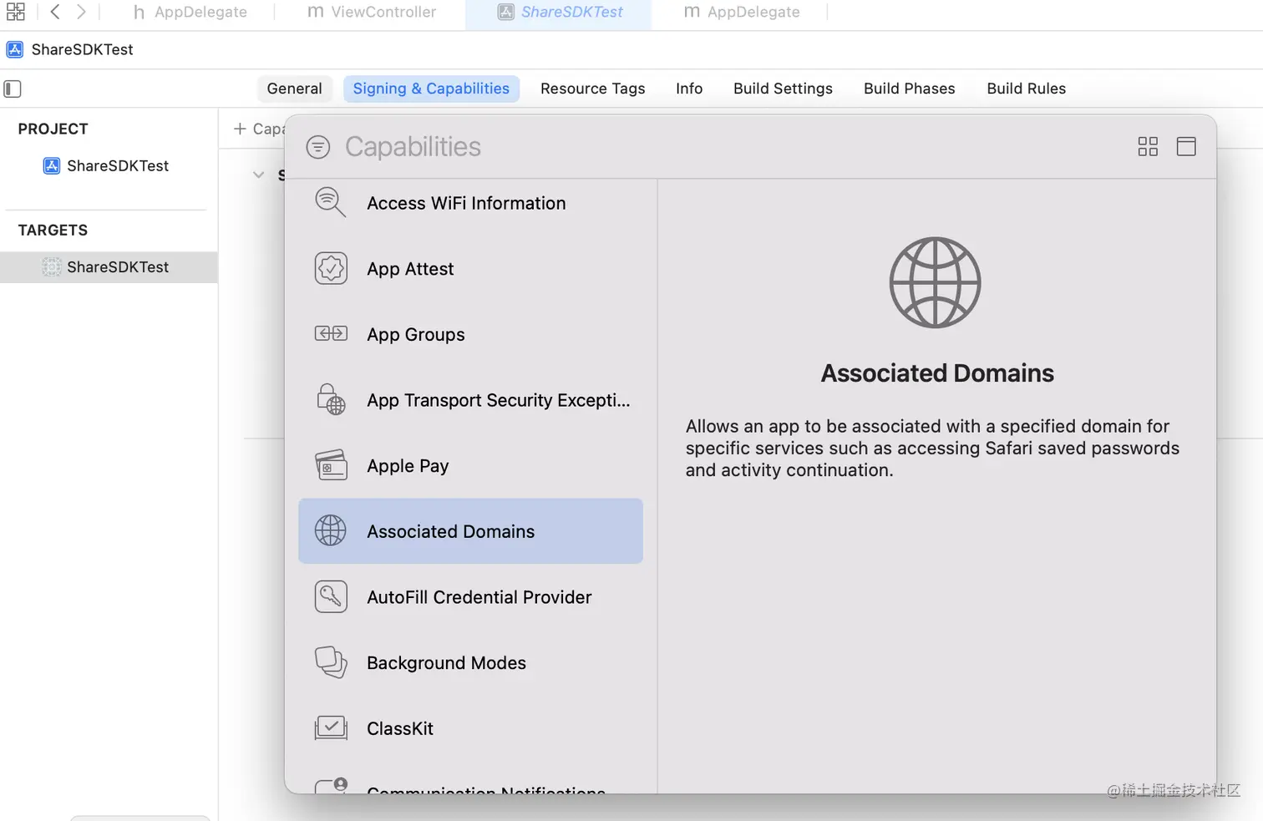1263x821 pixels.
Task: Switch to AppDelegate implementation file tab
Action: (x=742, y=12)
